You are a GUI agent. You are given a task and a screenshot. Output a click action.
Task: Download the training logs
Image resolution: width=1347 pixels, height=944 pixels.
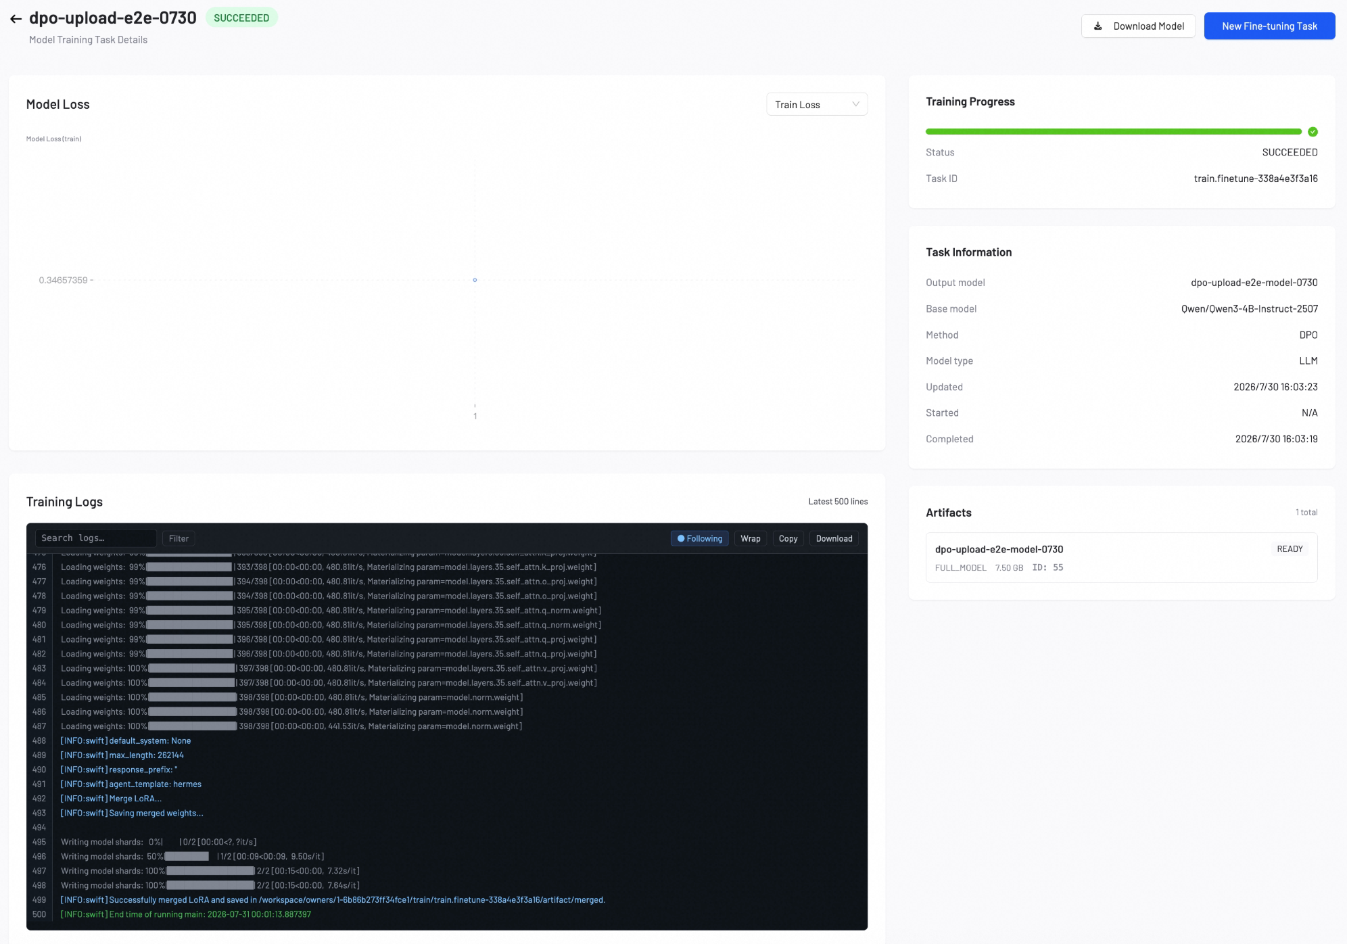pyautogui.click(x=834, y=538)
